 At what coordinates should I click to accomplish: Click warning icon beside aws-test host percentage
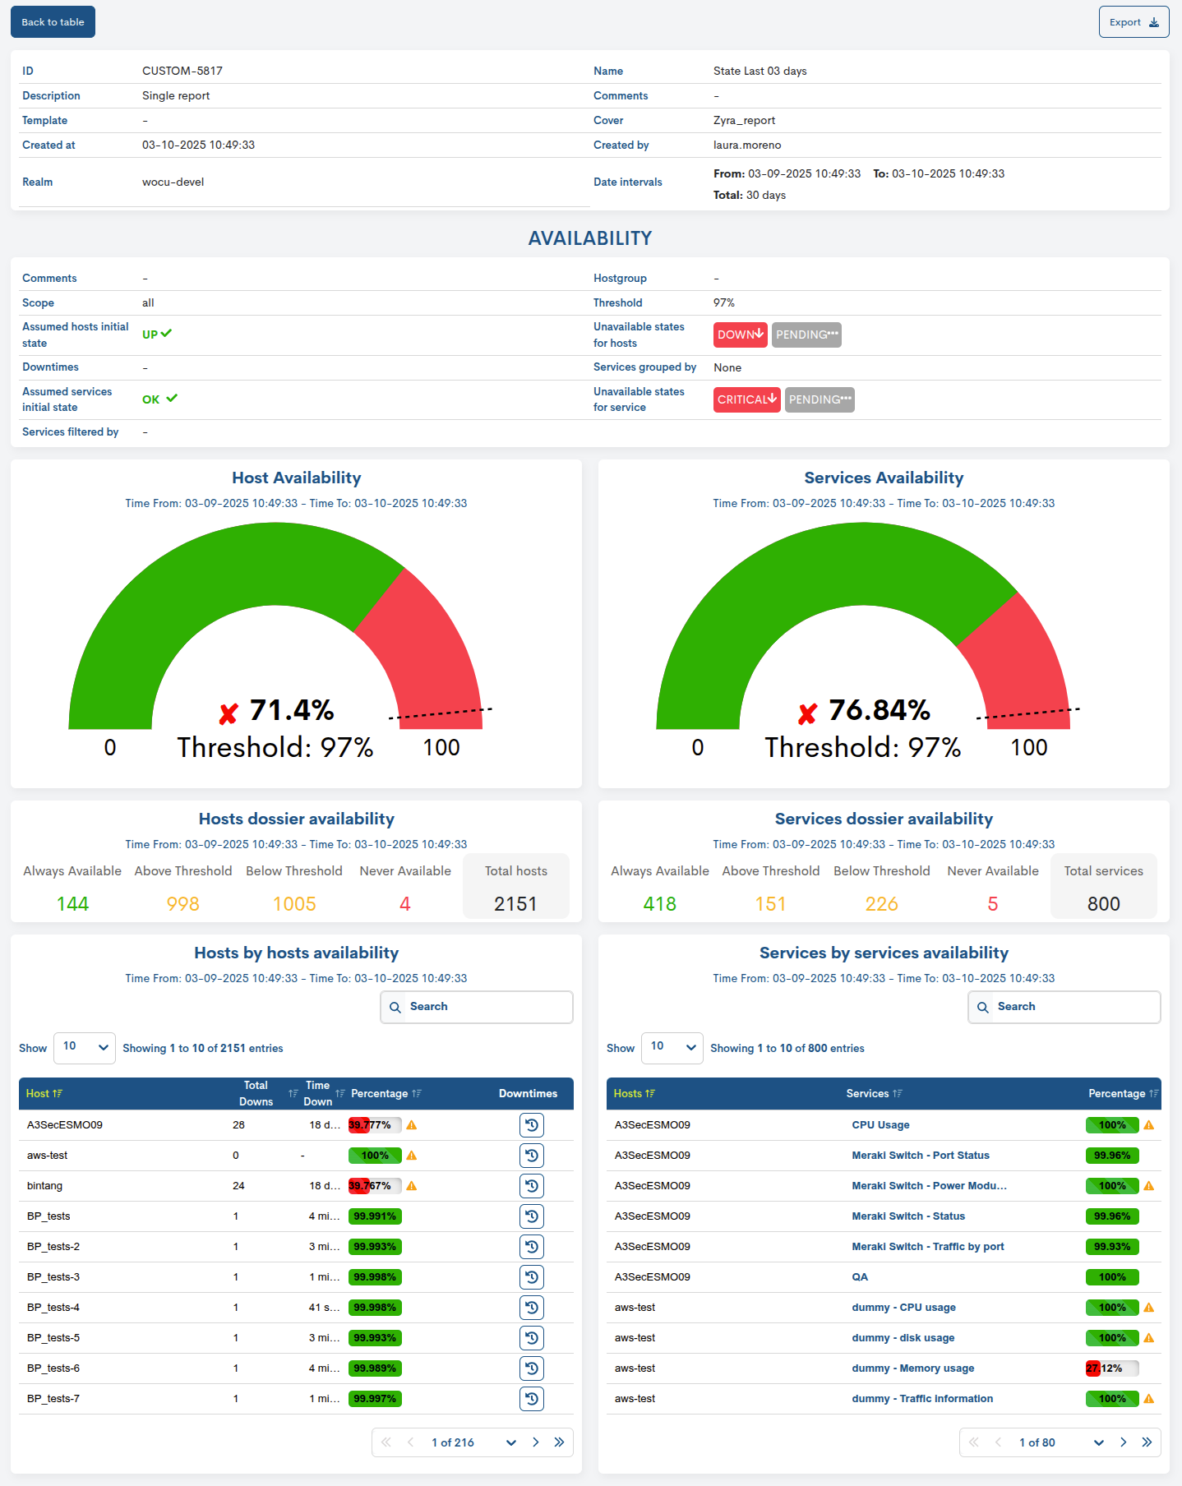412,1156
